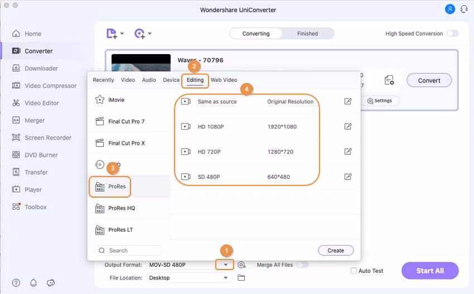Open the user account profile icon
Screen dimensions: 474x294
(x=450, y=9)
